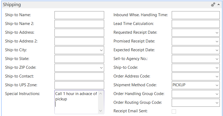Click the 'Ship-to UPS Zone:' label
Screen dimensions: 223x116
[x=21, y=85]
